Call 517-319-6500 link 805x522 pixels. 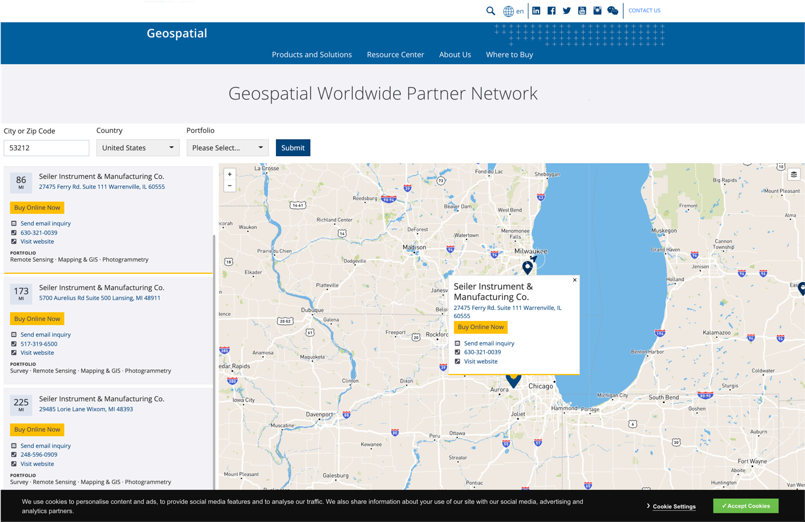(x=38, y=344)
